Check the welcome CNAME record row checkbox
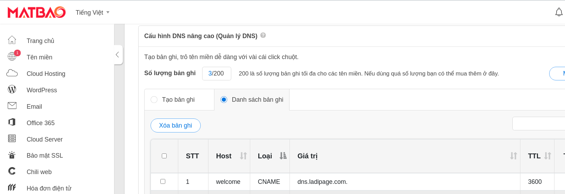Screen dimensions: 565x194 (x=163, y=181)
